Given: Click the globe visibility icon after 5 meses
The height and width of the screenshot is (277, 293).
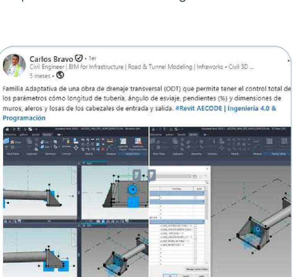Looking at the screenshot, I should 60,75.
